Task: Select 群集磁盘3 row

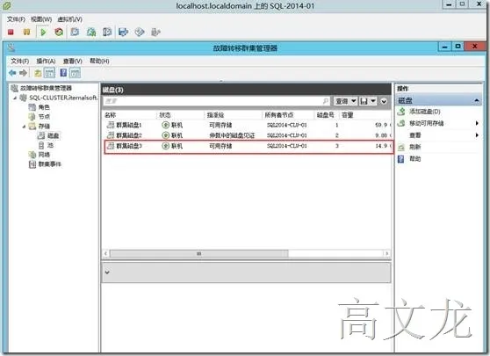Action: pos(249,146)
